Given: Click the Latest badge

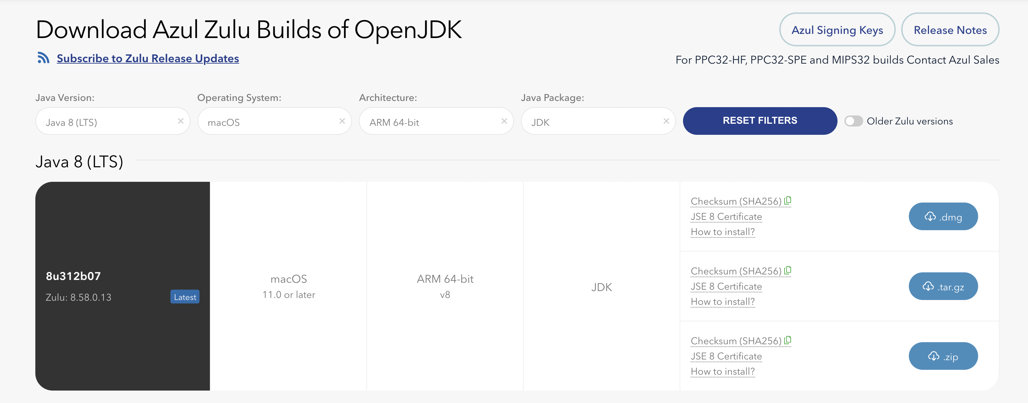Looking at the screenshot, I should click(x=185, y=297).
